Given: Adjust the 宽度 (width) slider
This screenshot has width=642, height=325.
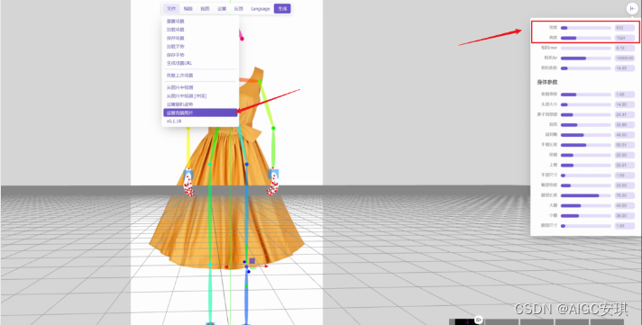Looking at the screenshot, I should point(585,28).
